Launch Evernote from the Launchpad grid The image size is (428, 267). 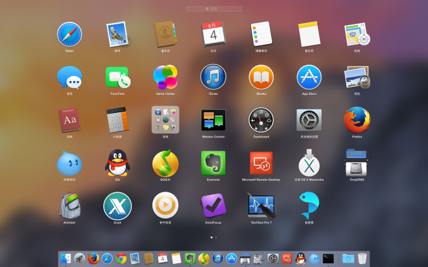point(213,163)
